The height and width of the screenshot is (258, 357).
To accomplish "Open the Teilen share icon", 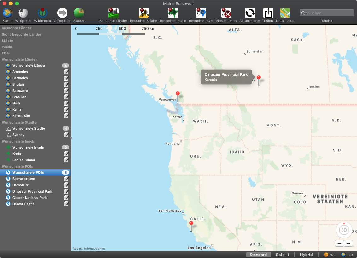I will 268,13.
